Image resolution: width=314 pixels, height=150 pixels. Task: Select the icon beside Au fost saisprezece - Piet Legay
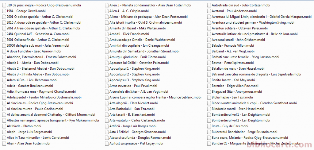coord(107,143)
